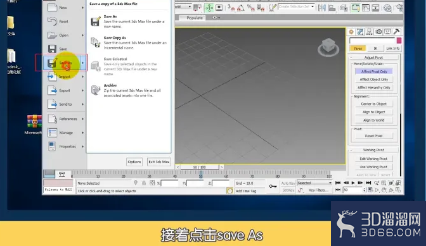The width and height of the screenshot is (426, 246).
Task: Click the X coordinate input field
Action: [169, 183]
